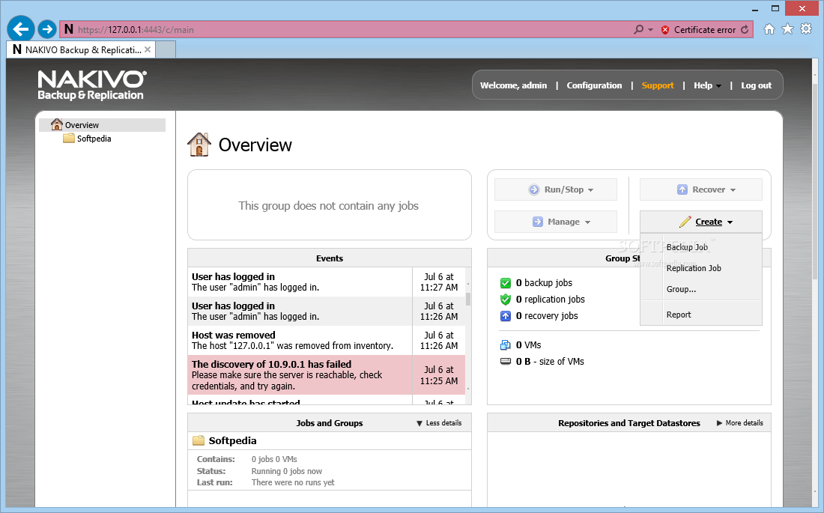Click the Events panel header
824x513 pixels.
(x=330, y=258)
